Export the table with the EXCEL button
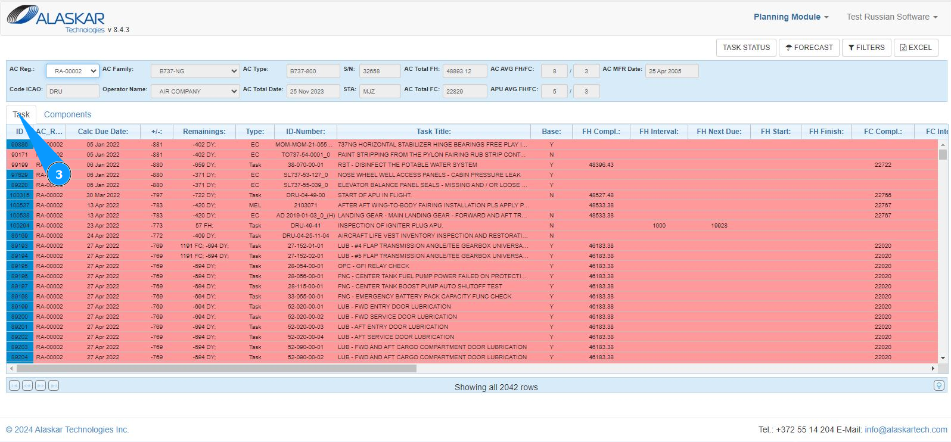 (916, 48)
